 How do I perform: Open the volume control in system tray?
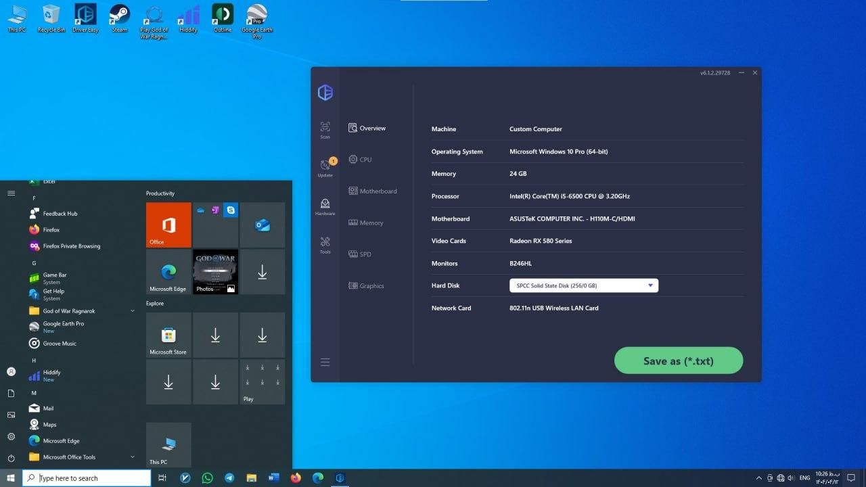(x=791, y=478)
